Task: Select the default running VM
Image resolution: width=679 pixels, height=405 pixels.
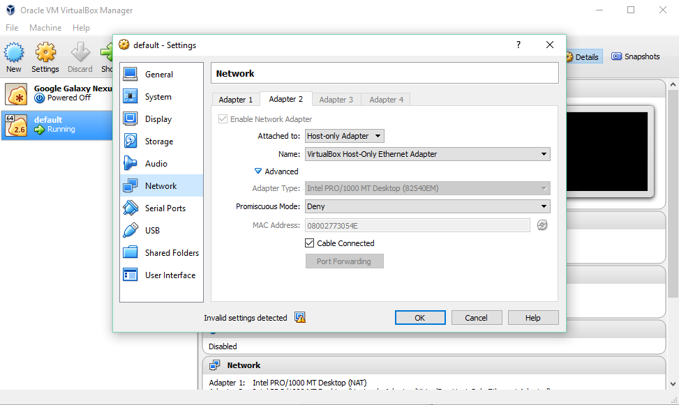Action: 57,125
